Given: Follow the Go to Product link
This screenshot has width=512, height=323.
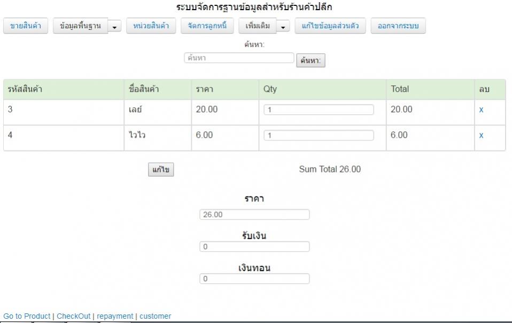Looking at the screenshot, I should pyautogui.click(x=27, y=316).
